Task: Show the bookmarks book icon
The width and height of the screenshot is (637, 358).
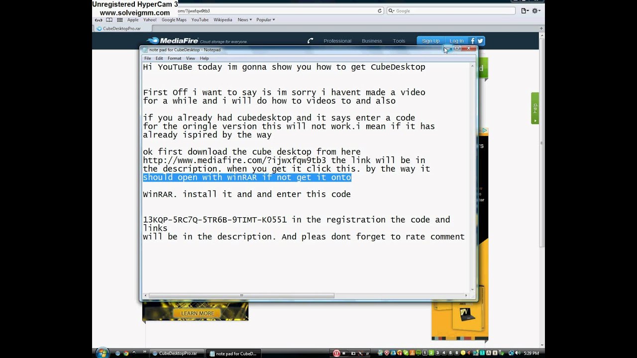Action: click(x=109, y=20)
